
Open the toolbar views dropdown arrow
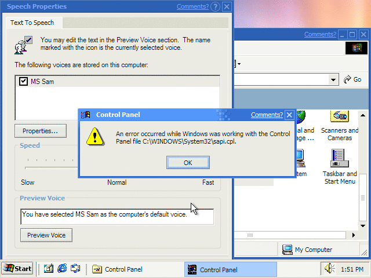[239, 64]
